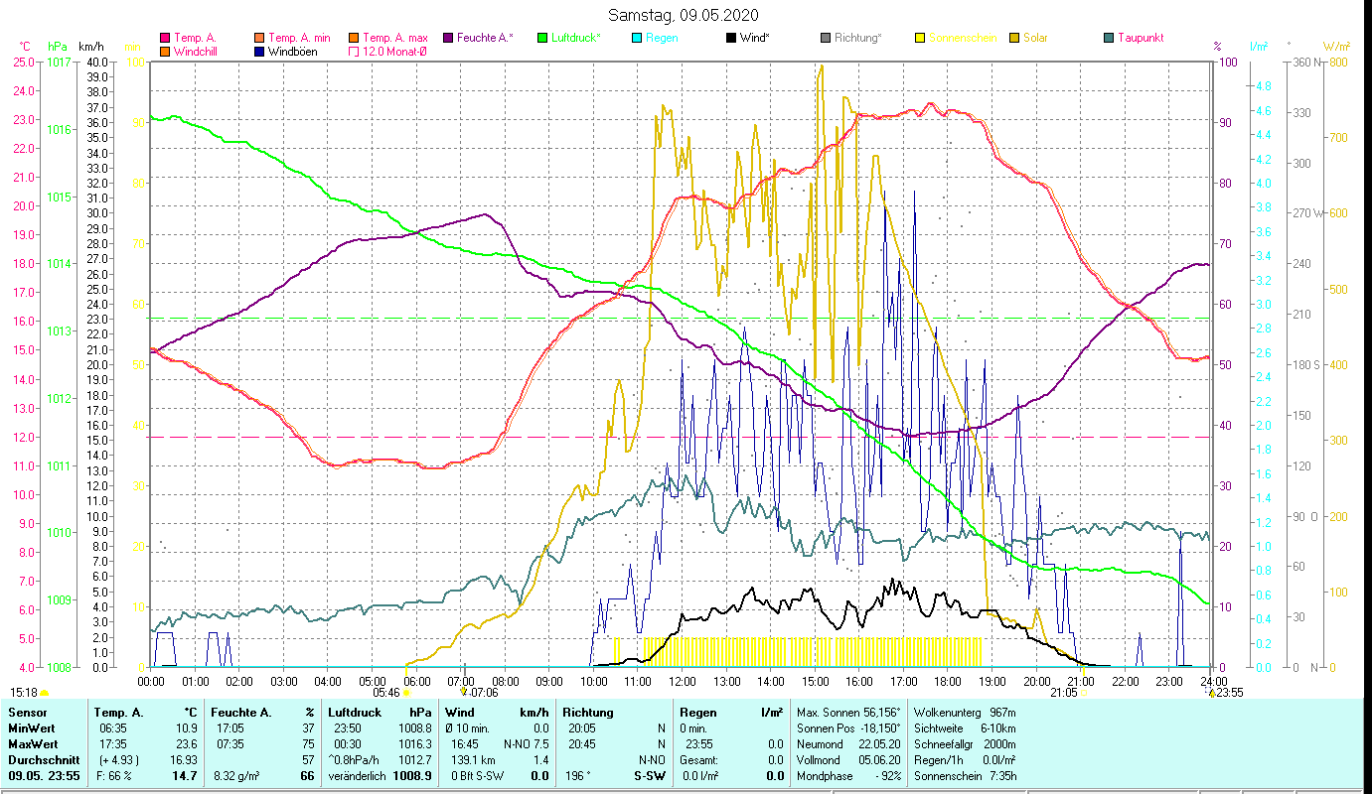Image resolution: width=1372 pixels, height=794 pixels.
Task: Click the Sensor header in the table
Action: (x=27, y=712)
